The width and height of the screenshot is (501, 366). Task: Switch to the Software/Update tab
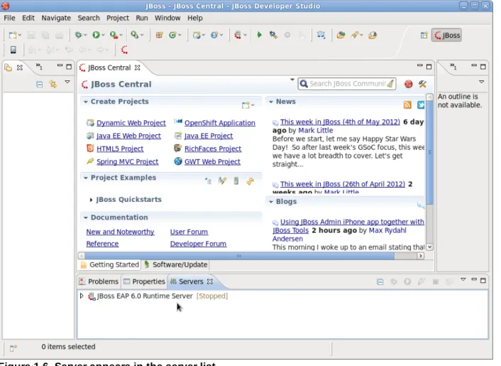pyautogui.click(x=176, y=265)
